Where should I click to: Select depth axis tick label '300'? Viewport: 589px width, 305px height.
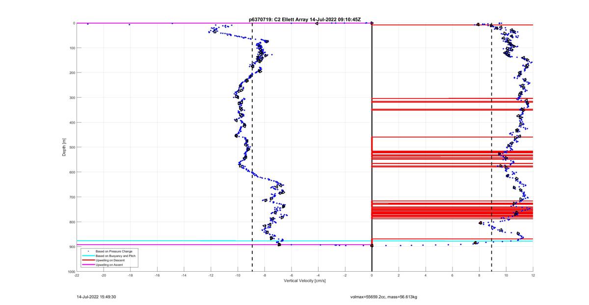point(71,98)
